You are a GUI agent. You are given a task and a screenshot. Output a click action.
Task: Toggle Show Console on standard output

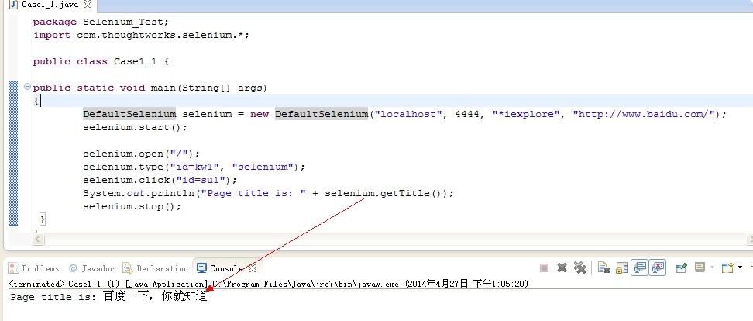(639, 267)
